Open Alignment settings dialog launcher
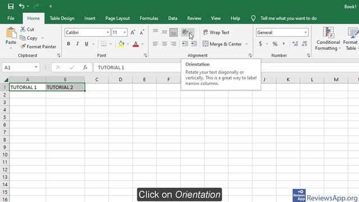Screen dimensions: 359x202 point(250,56)
